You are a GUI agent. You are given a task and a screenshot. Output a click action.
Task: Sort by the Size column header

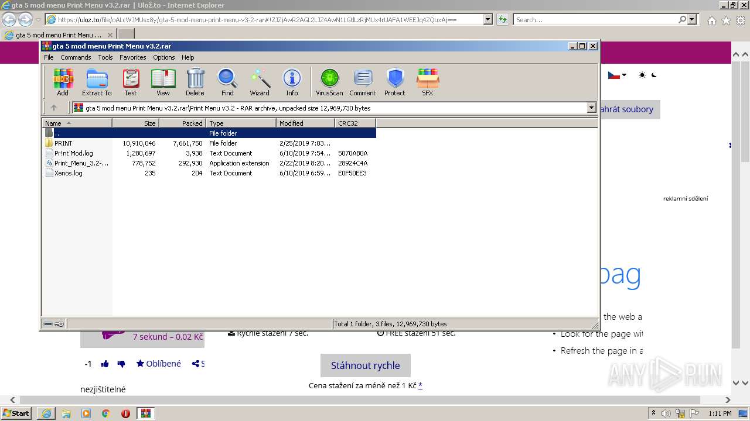point(135,123)
